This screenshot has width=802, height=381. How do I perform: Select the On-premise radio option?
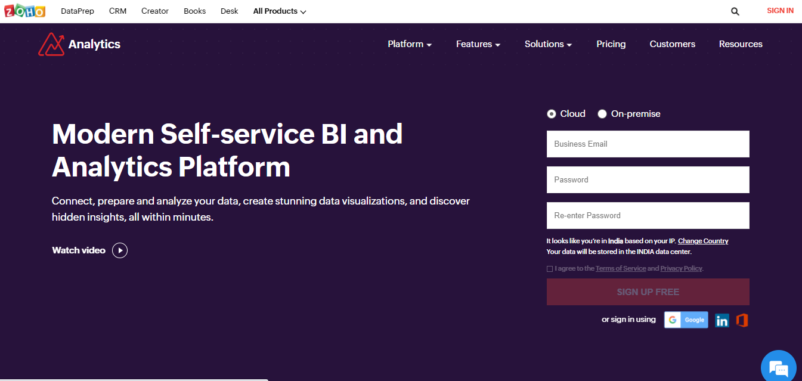coord(602,114)
